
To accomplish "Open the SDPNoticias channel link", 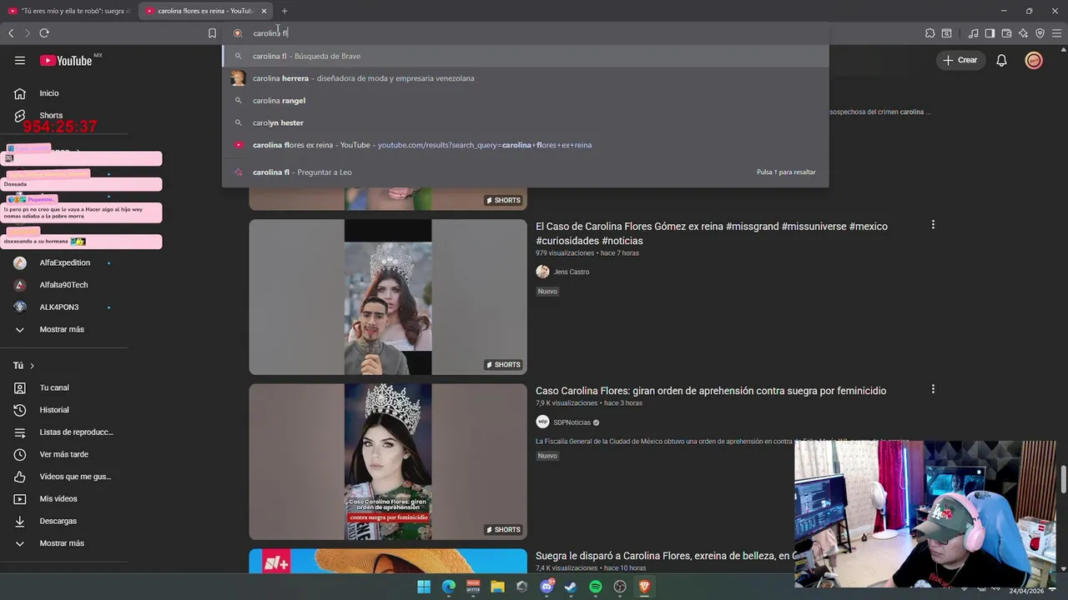I will pos(572,422).
